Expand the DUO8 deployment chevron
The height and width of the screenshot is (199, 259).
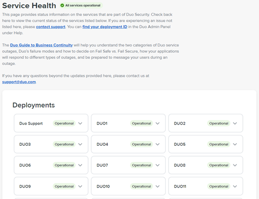pyautogui.click(x=235, y=165)
